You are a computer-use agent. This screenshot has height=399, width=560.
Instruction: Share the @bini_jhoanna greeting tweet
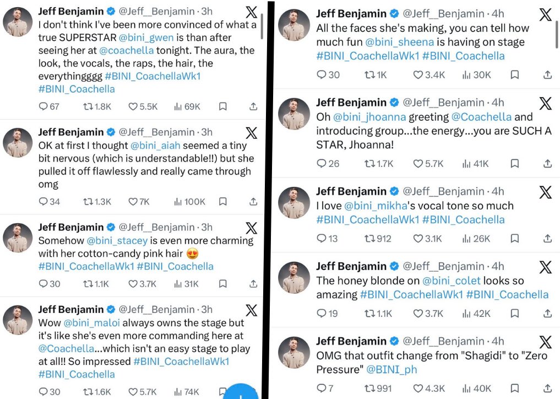pyautogui.click(x=547, y=164)
